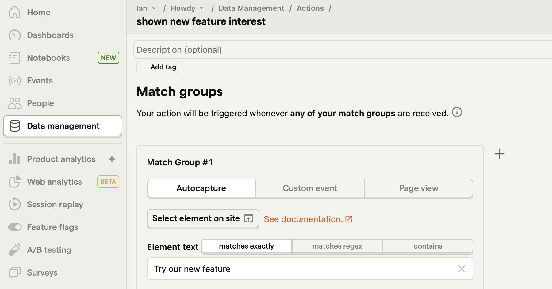
Task: Click the Surveys chat icon
Action: [x=14, y=272]
